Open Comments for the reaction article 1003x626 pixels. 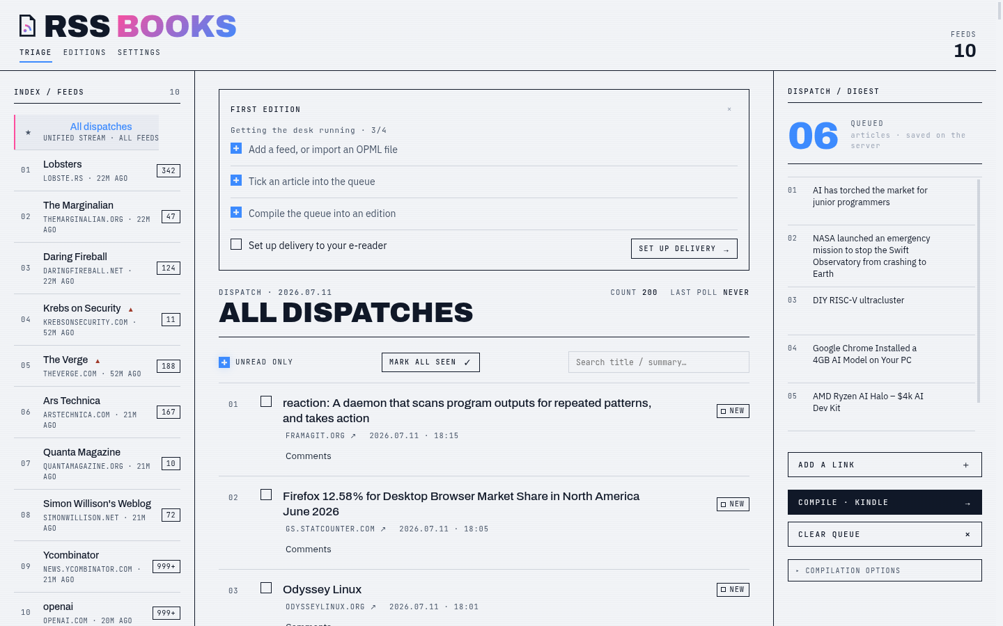click(309, 456)
